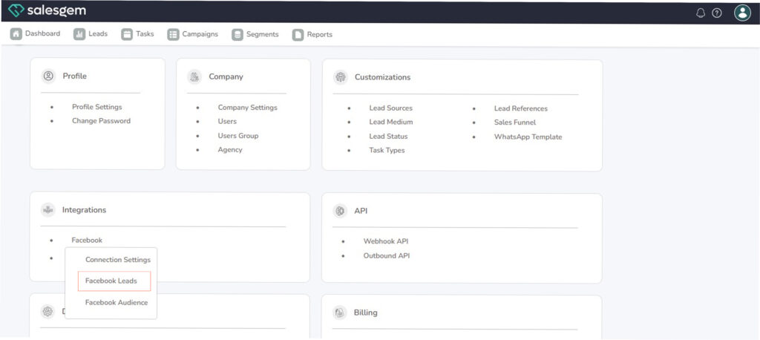
Task: Open the Leads navigation tab
Action: [x=91, y=34]
